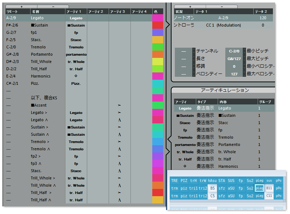Select the marcato symbol in Trill_Half ∧ row
Viewport: 290px width, 214px height.
[x=120, y=200]
